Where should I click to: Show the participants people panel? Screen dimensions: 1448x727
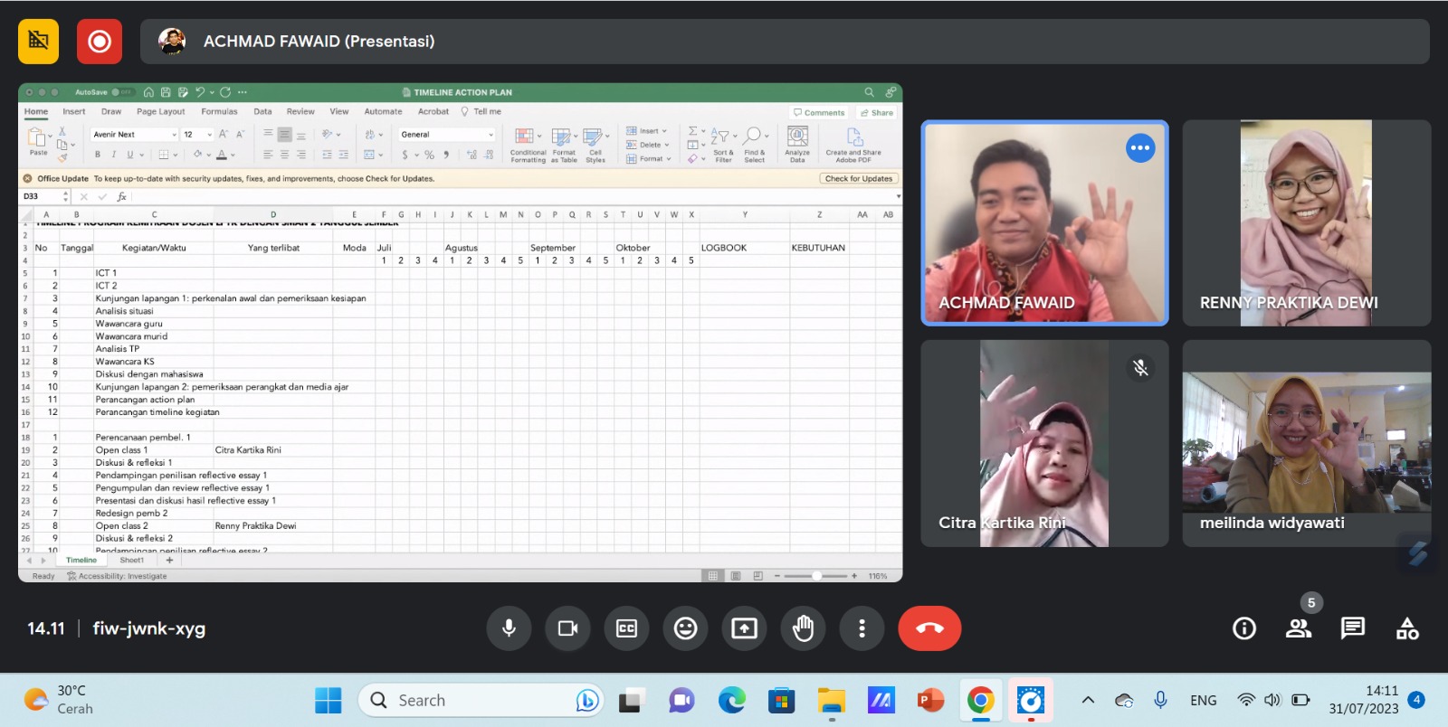click(x=1299, y=628)
